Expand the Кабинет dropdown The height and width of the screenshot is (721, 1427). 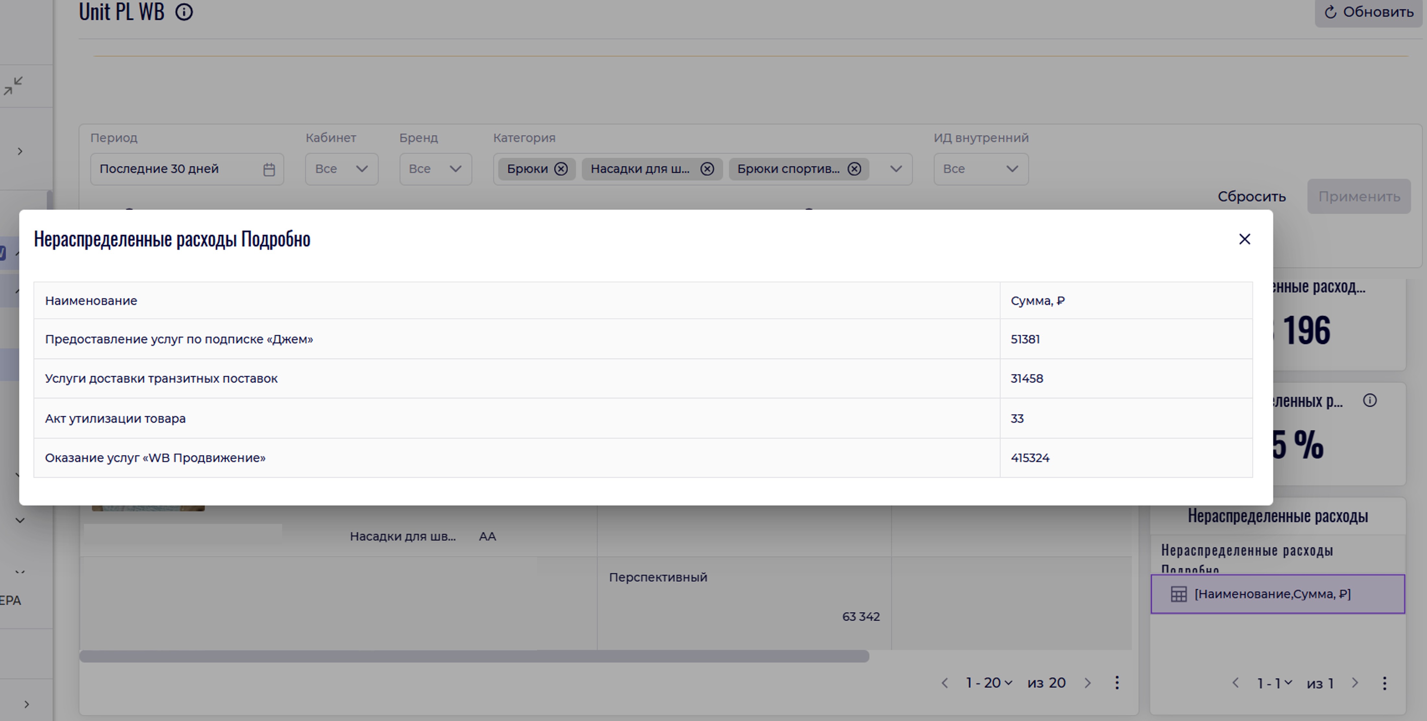click(341, 169)
